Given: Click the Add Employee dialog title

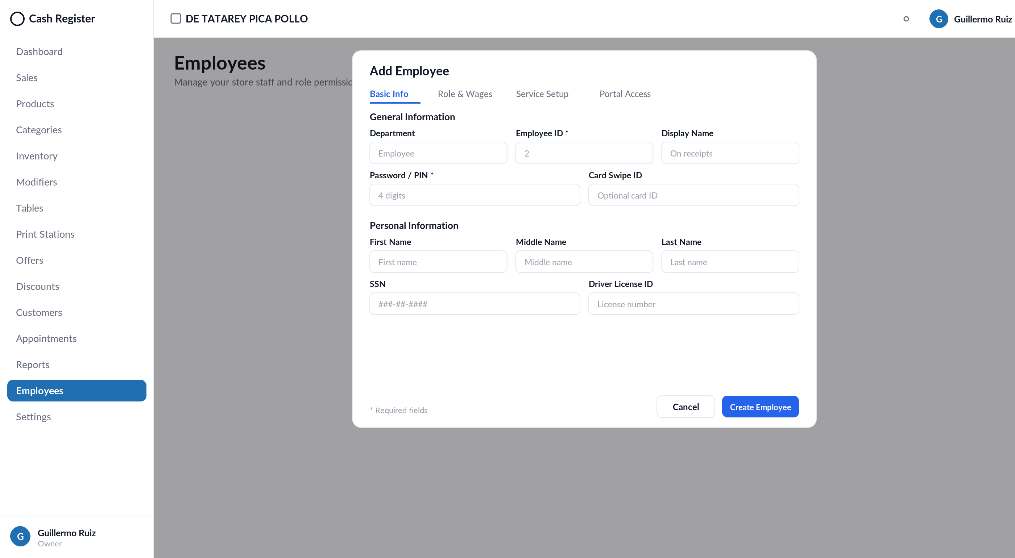Looking at the screenshot, I should tap(409, 71).
